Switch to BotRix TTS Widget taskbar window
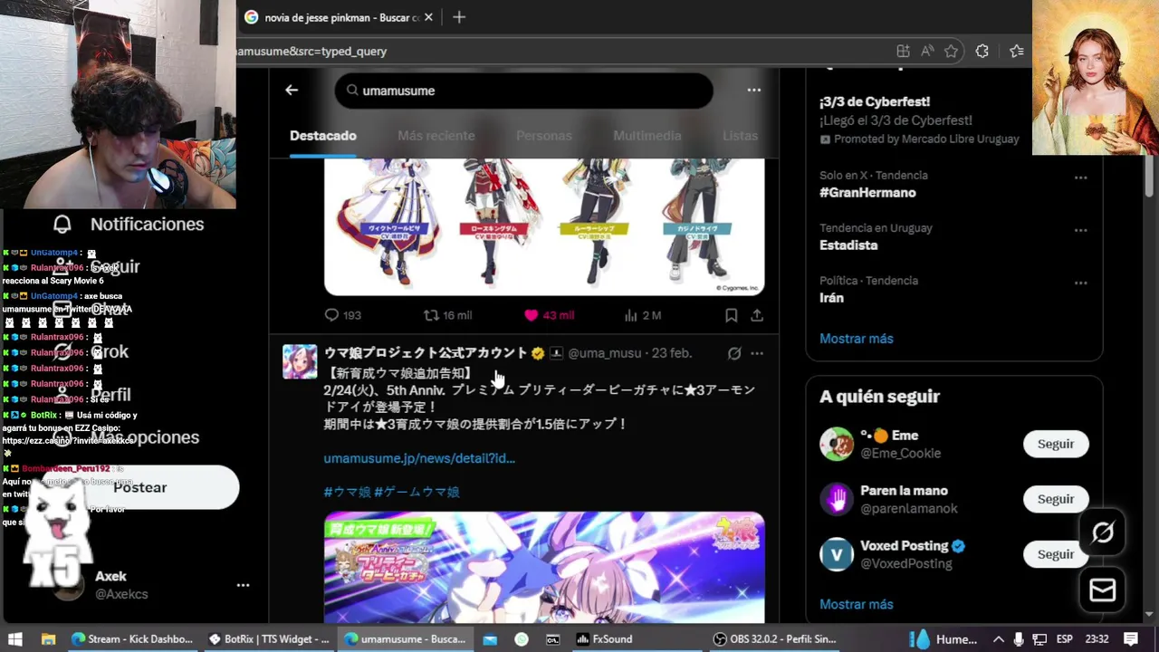This screenshot has height=652, width=1159. (x=269, y=639)
